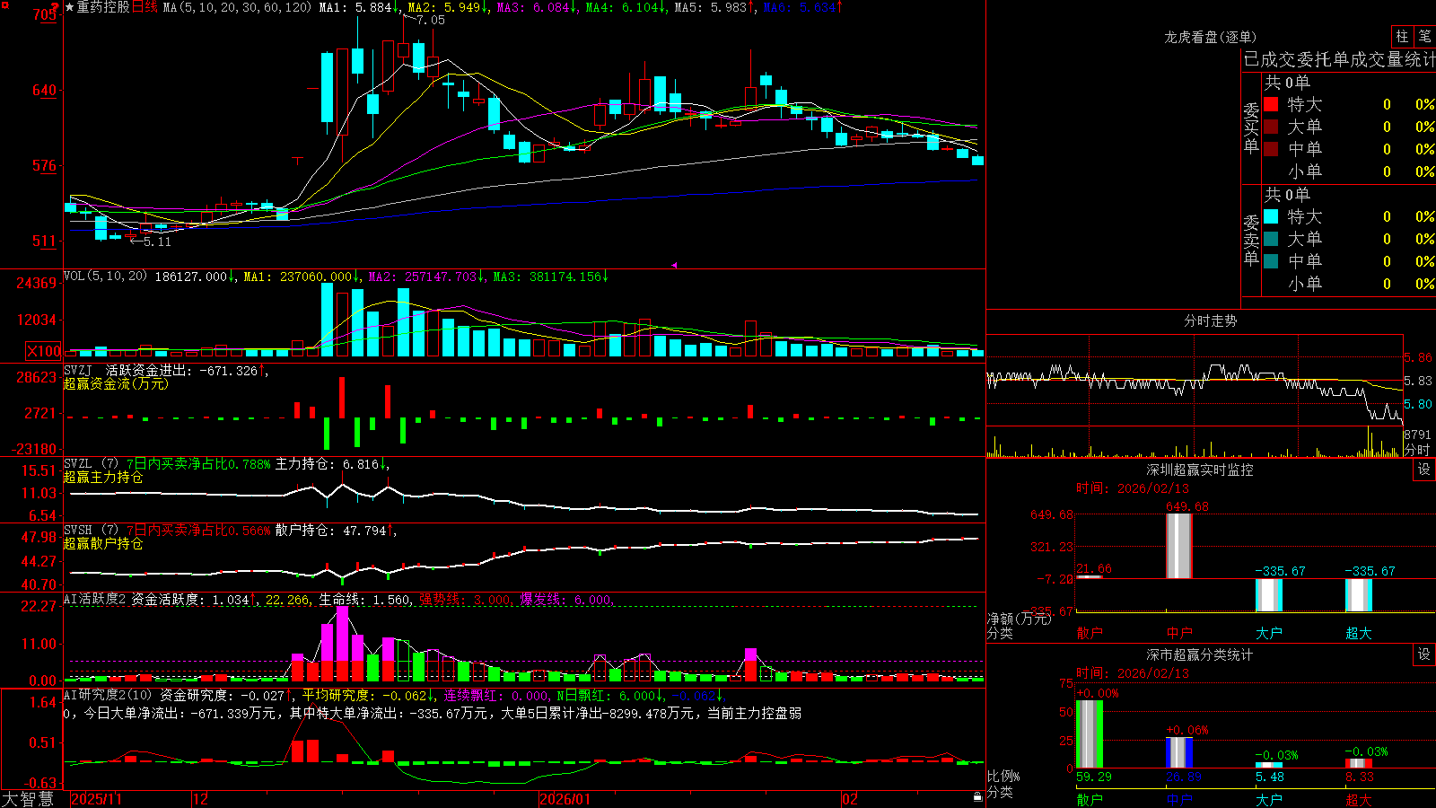Click the 委卖单 section label

[1251, 240]
